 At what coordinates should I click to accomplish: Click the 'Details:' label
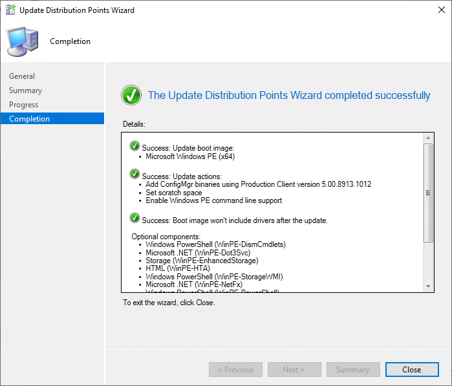[134, 124]
